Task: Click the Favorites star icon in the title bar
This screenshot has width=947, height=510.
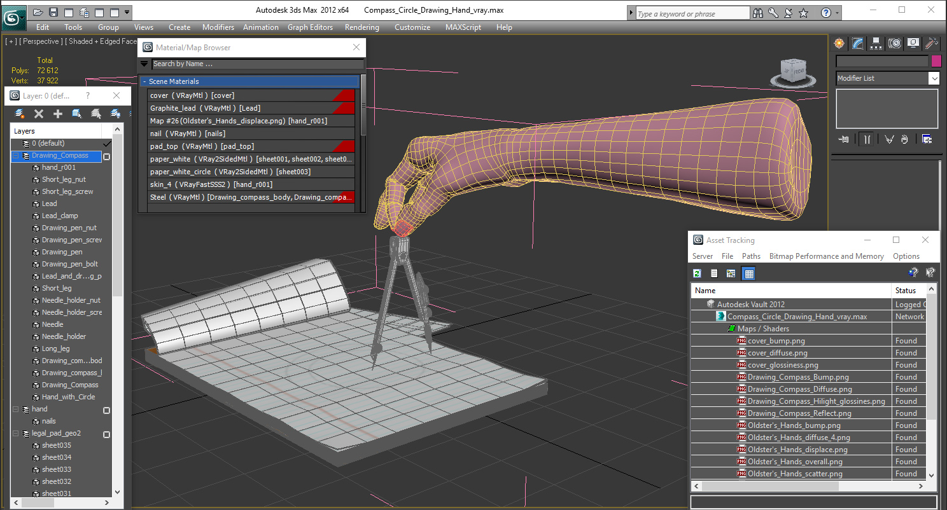Action: (804, 13)
